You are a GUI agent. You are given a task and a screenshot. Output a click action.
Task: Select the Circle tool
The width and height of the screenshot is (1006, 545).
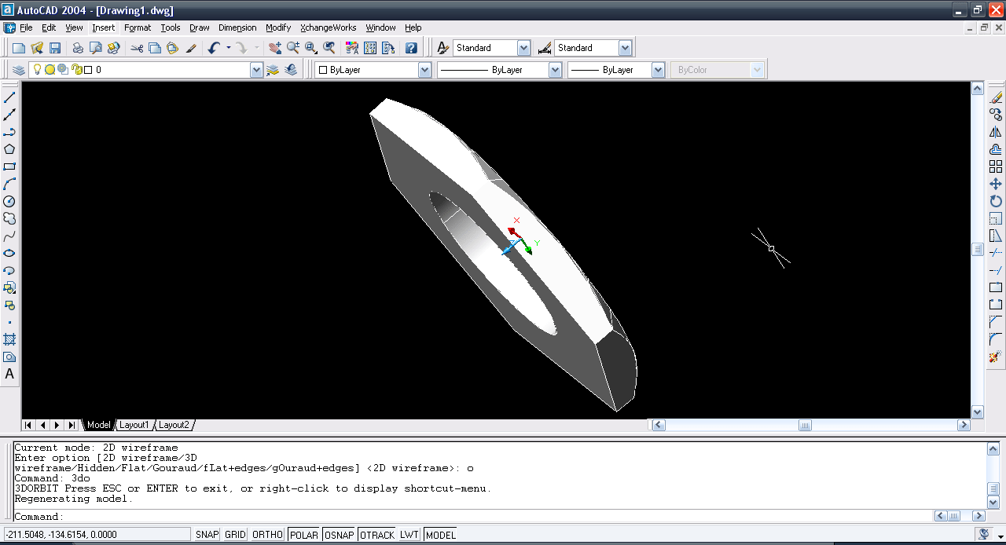(9, 201)
